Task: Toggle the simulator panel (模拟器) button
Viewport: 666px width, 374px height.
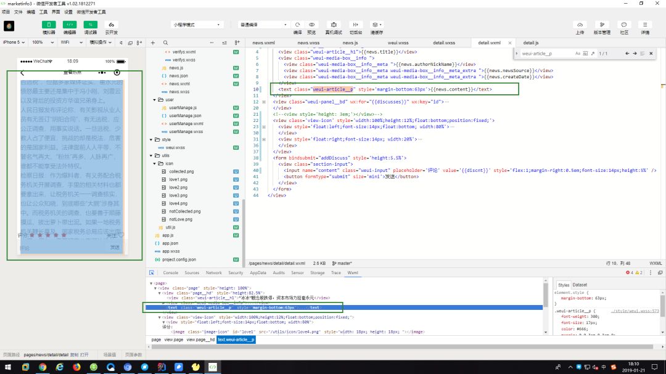Action: [49, 25]
